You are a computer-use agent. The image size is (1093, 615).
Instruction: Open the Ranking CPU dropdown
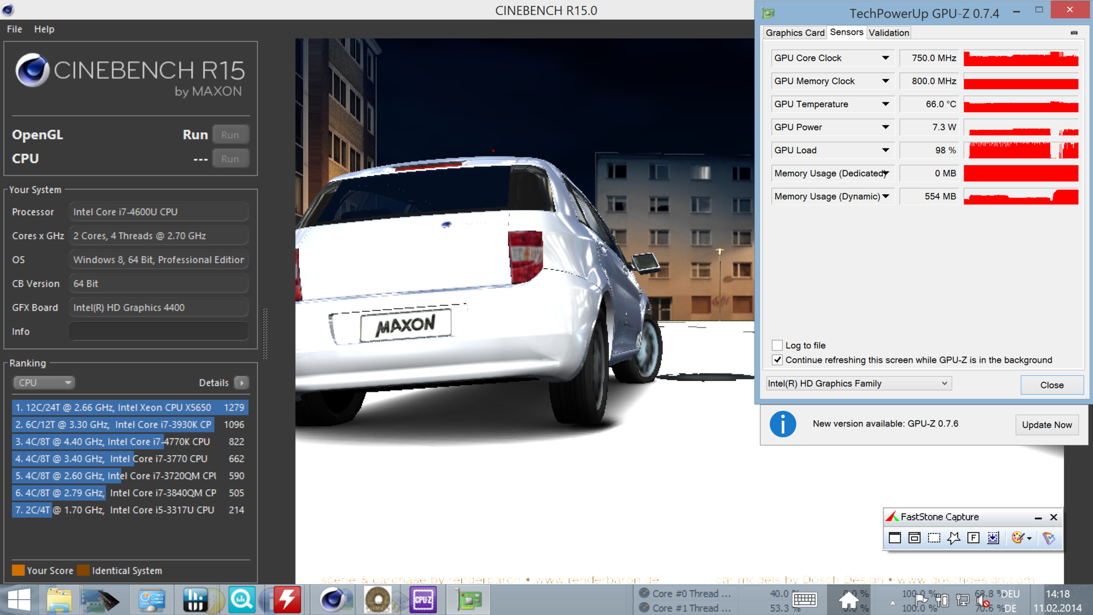44,383
